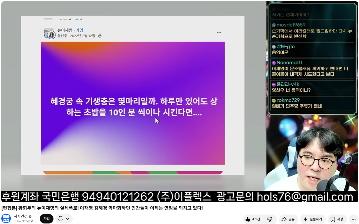Image resolution: width=359 pixels, height=224 pixels.
Task: Like the video with thumbs up
Action: [x=248, y=219]
